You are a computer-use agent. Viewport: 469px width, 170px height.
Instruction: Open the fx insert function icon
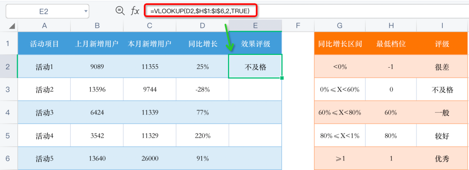(135, 11)
